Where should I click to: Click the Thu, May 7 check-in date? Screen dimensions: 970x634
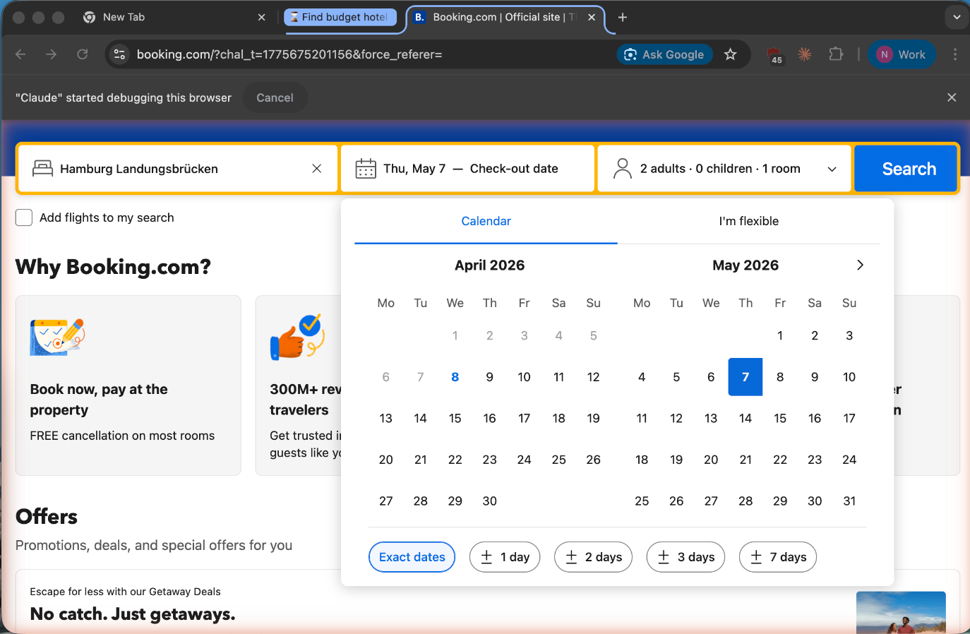(414, 169)
